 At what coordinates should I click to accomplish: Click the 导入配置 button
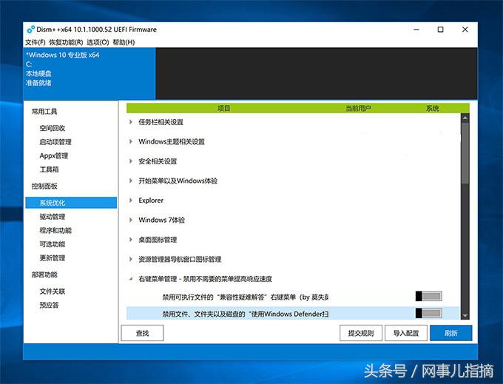(406, 333)
